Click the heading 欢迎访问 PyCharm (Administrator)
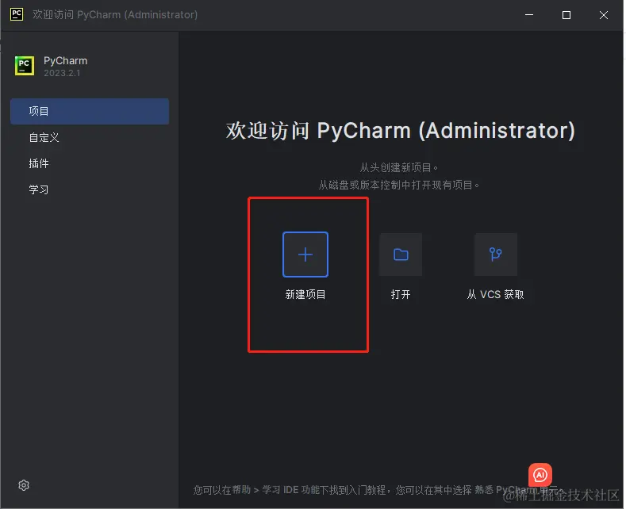 tap(401, 131)
